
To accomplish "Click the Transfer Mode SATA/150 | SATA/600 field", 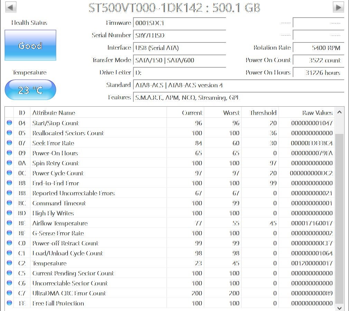I will (x=179, y=60).
